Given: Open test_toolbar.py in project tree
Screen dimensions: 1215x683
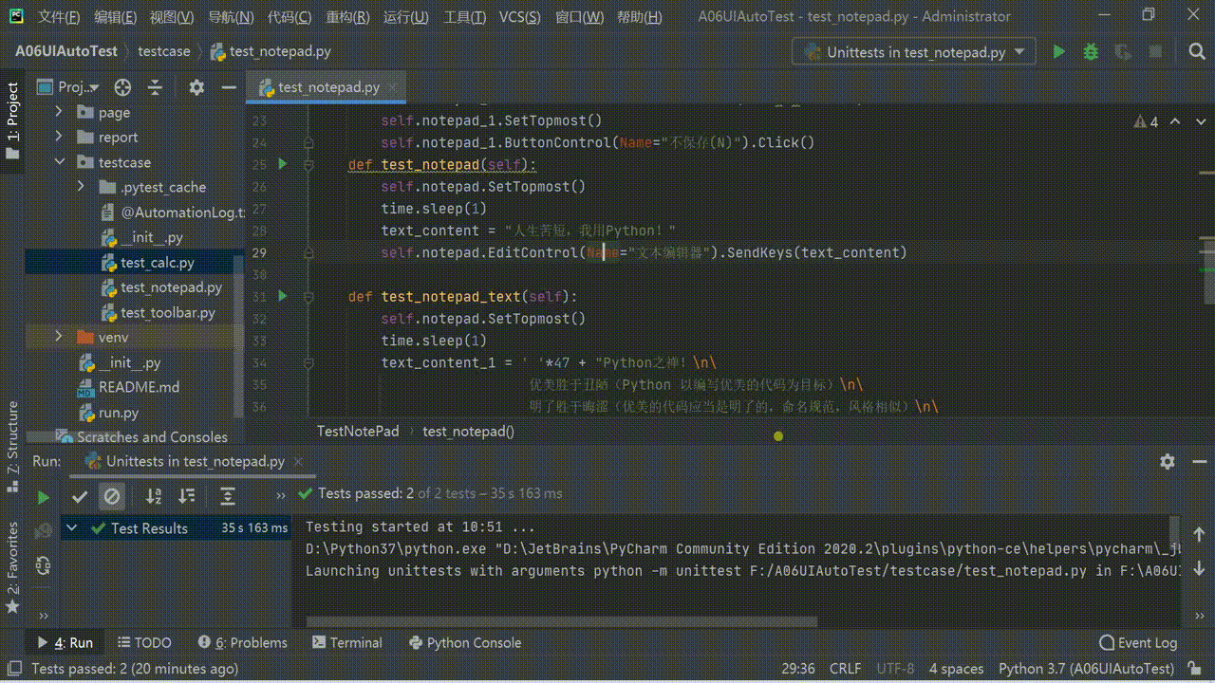Looking at the screenshot, I should [168, 312].
